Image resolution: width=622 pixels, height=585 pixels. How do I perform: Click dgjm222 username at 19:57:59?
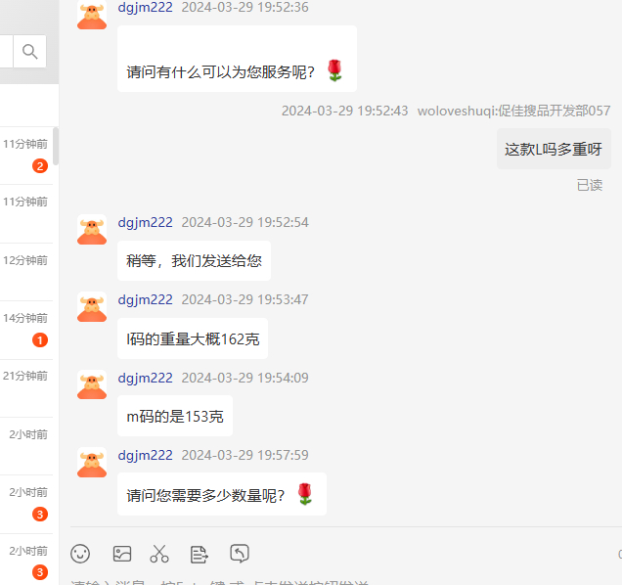click(x=145, y=455)
